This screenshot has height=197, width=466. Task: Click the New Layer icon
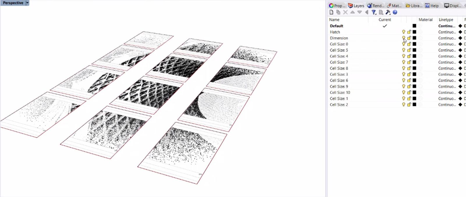tap(331, 12)
